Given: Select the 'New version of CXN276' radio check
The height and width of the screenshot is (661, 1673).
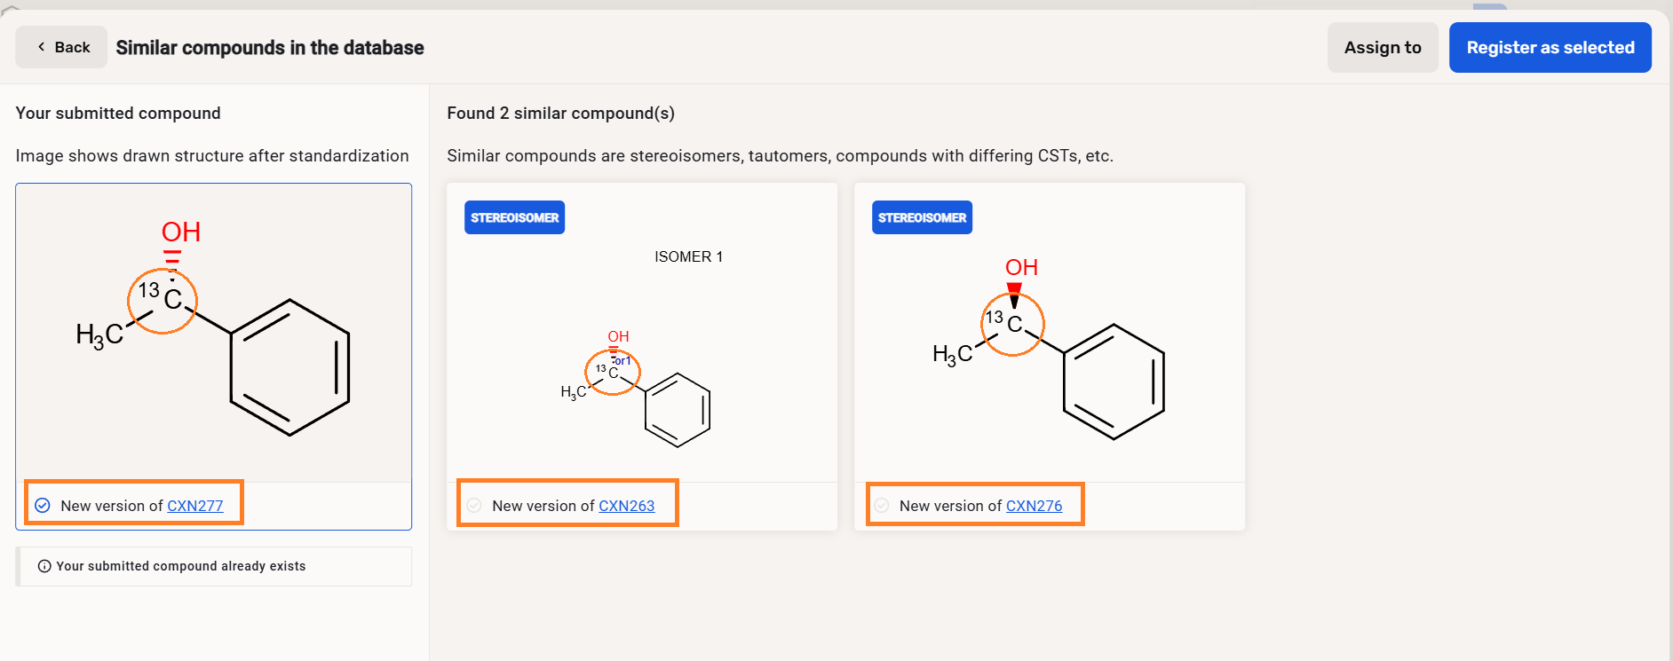Looking at the screenshot, I should (882, 506).
